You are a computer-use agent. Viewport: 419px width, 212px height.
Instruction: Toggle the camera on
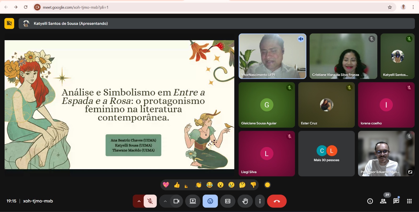coord(177,201)
